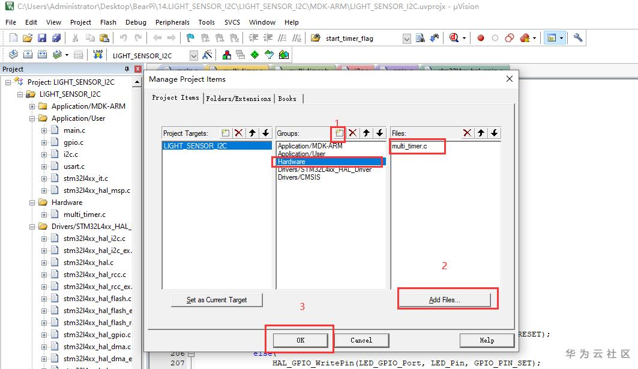Screen dimensions: 638x369
Task: Click OK in Manage Project Items
Action: tap(300, 340)
